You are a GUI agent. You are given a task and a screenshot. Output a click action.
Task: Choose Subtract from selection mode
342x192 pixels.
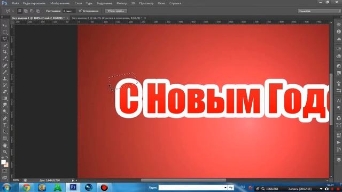[32, 11]
